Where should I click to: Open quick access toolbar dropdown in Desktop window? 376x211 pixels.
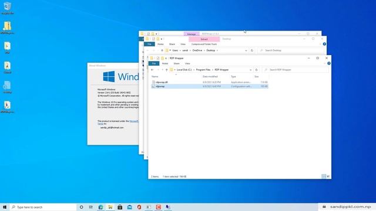(162, 39)
